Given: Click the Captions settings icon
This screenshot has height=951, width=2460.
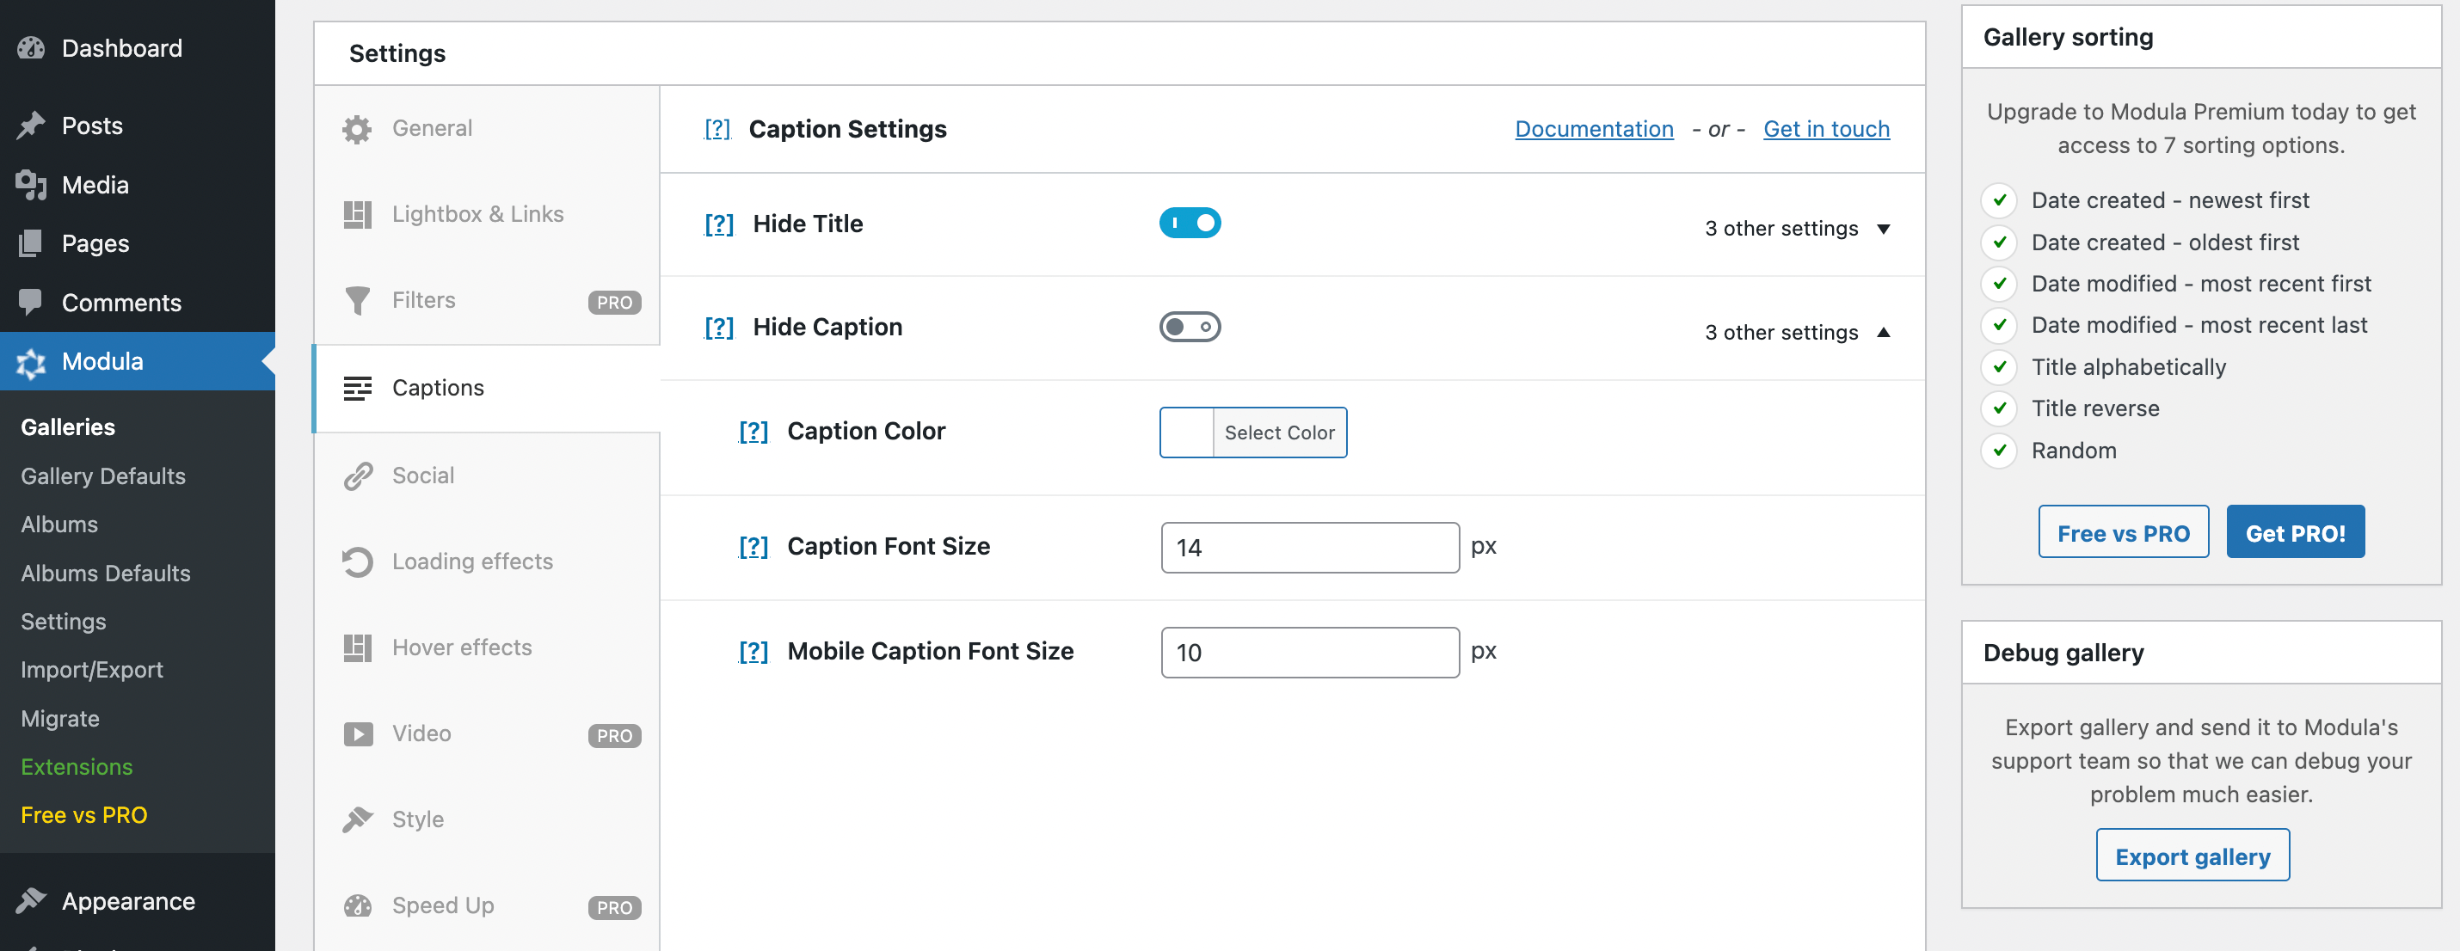Looking at the screenshot, I should pos(357,388).
